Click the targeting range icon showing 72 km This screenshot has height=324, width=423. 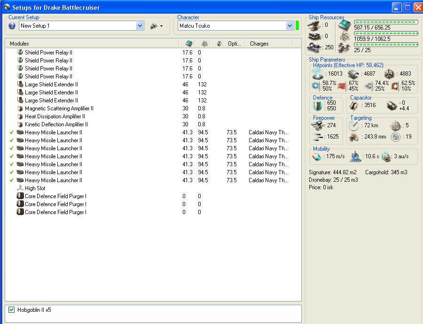click(x=353, y=126)
